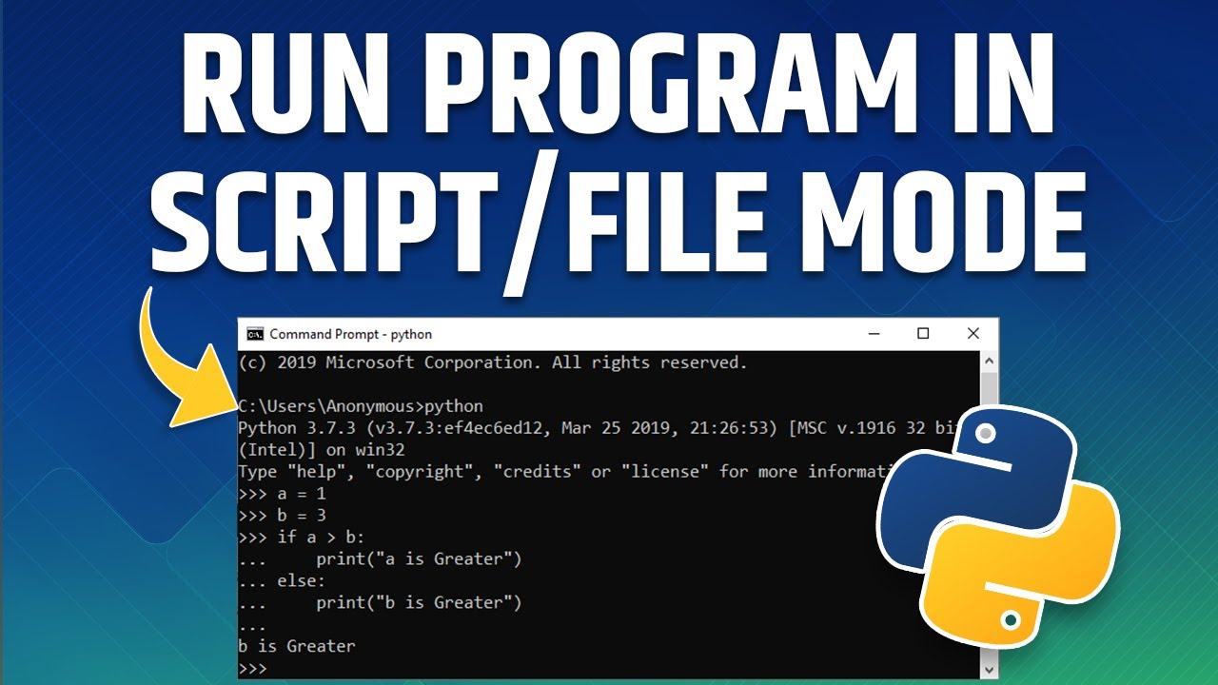
Task: Close the Command Prompt window
Action: [x=972, y=334]
